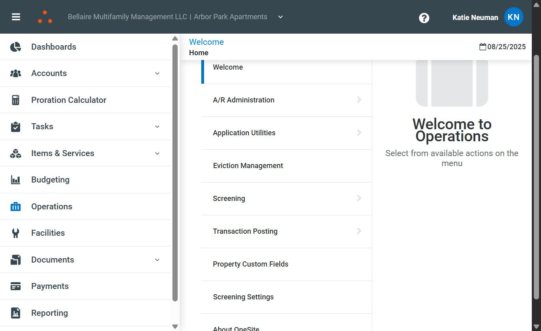Click the 08/25/2025 date picker
Image resolution: width=541 pixels, height=331 pixels.
(x=503, y=47)
